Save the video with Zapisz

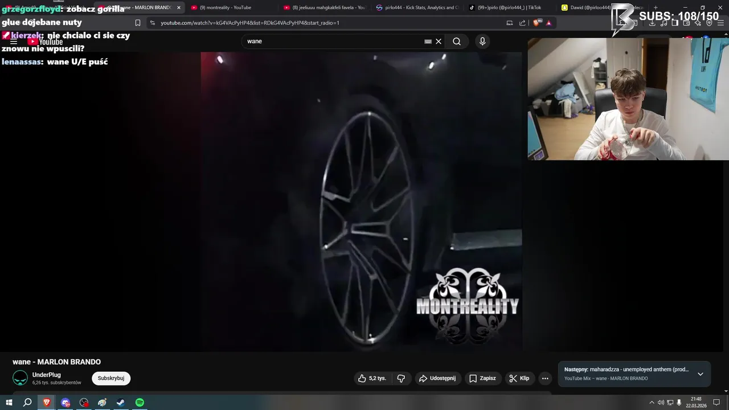(482, 378)
